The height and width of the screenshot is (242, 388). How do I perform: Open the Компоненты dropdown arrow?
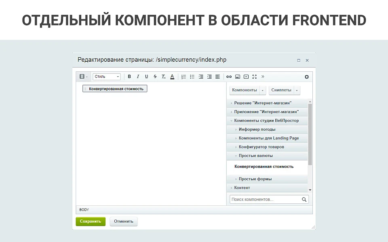(x=263, y=90)
